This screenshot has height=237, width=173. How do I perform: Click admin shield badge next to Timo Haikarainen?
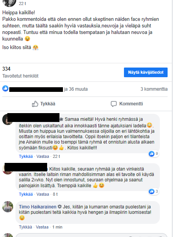(60, 207)
